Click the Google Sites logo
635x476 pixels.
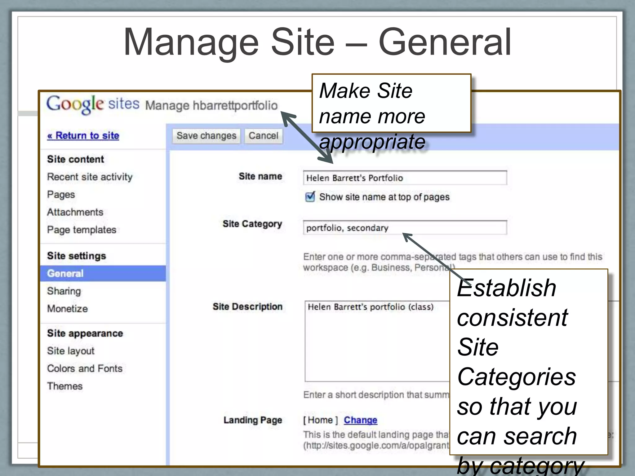[x=93, y=104]
